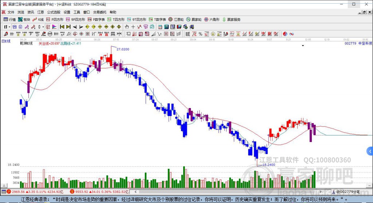Expand the 日 period dropdown arrow
This screenshot has height=203, width=373.
[9, 27]
